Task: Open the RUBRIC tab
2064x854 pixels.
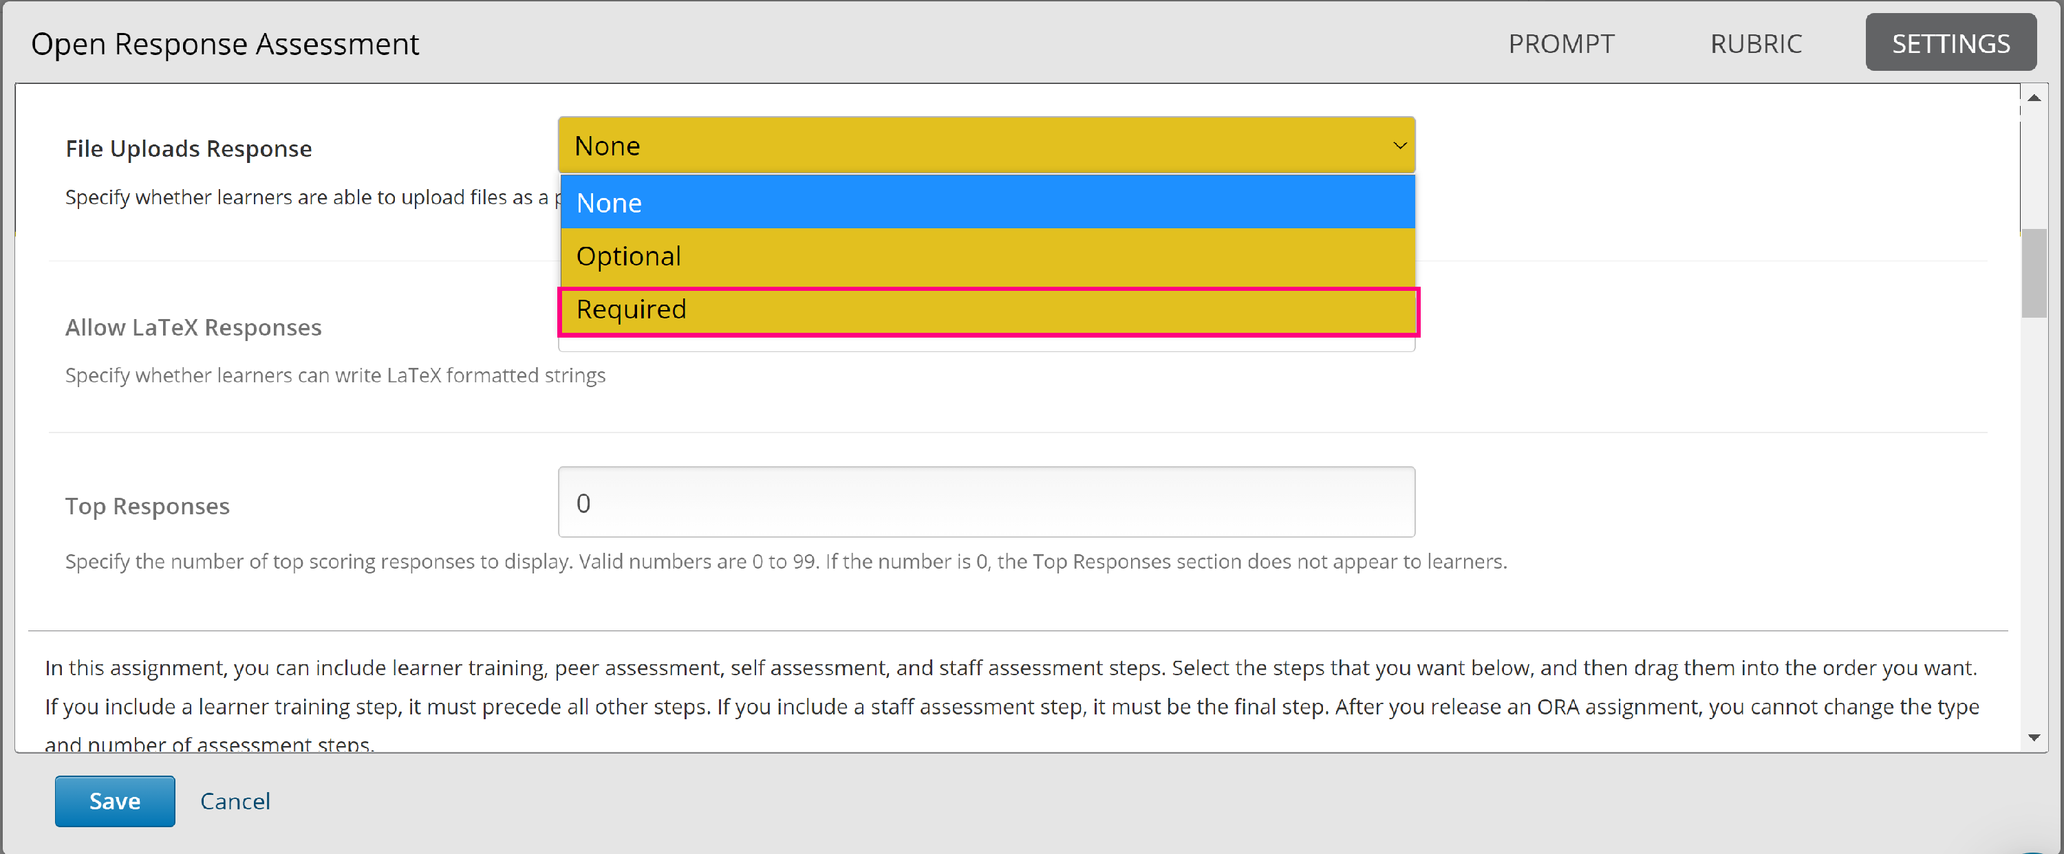Action: tap(1756, 43)
